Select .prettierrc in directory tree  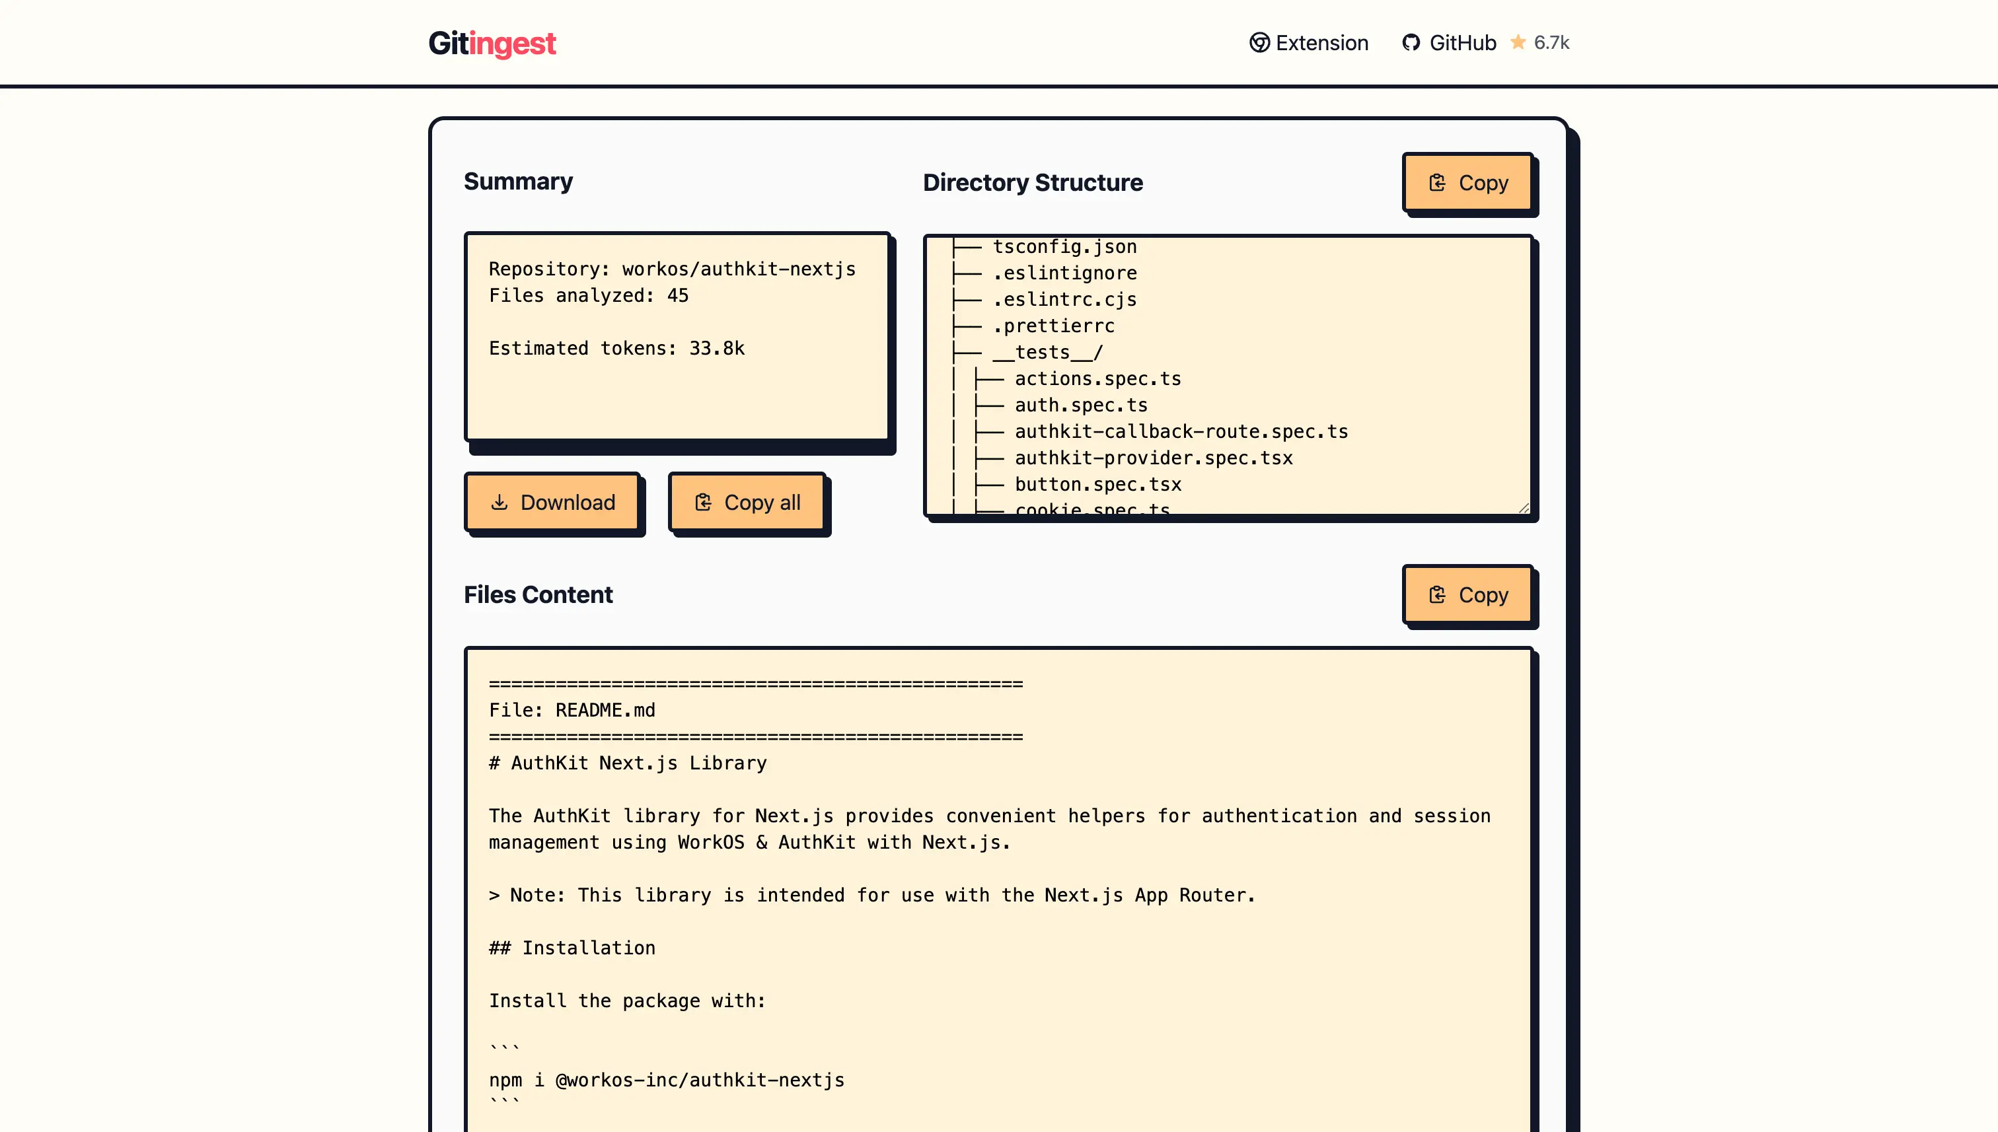click(1054, 326)
